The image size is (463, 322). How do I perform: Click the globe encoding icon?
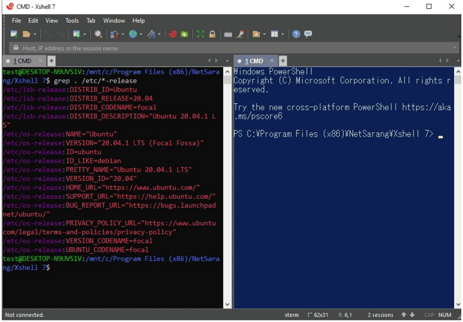point(133,34)
